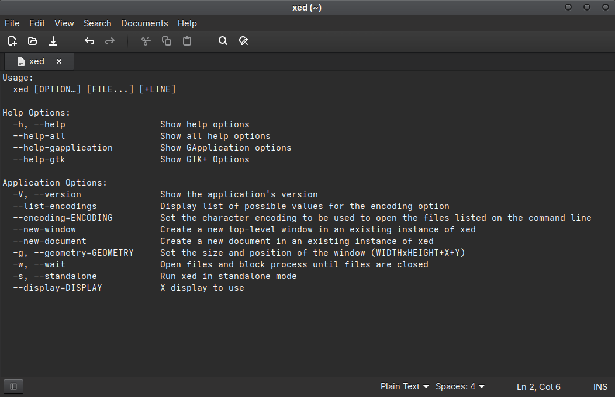Undo the last action
Screen dimensions: 615x397
pos(89,41)
